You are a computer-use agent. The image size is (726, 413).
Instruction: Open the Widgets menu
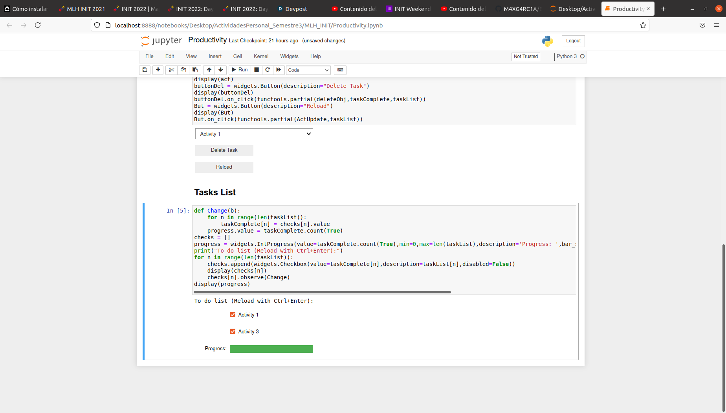[289, 56]
